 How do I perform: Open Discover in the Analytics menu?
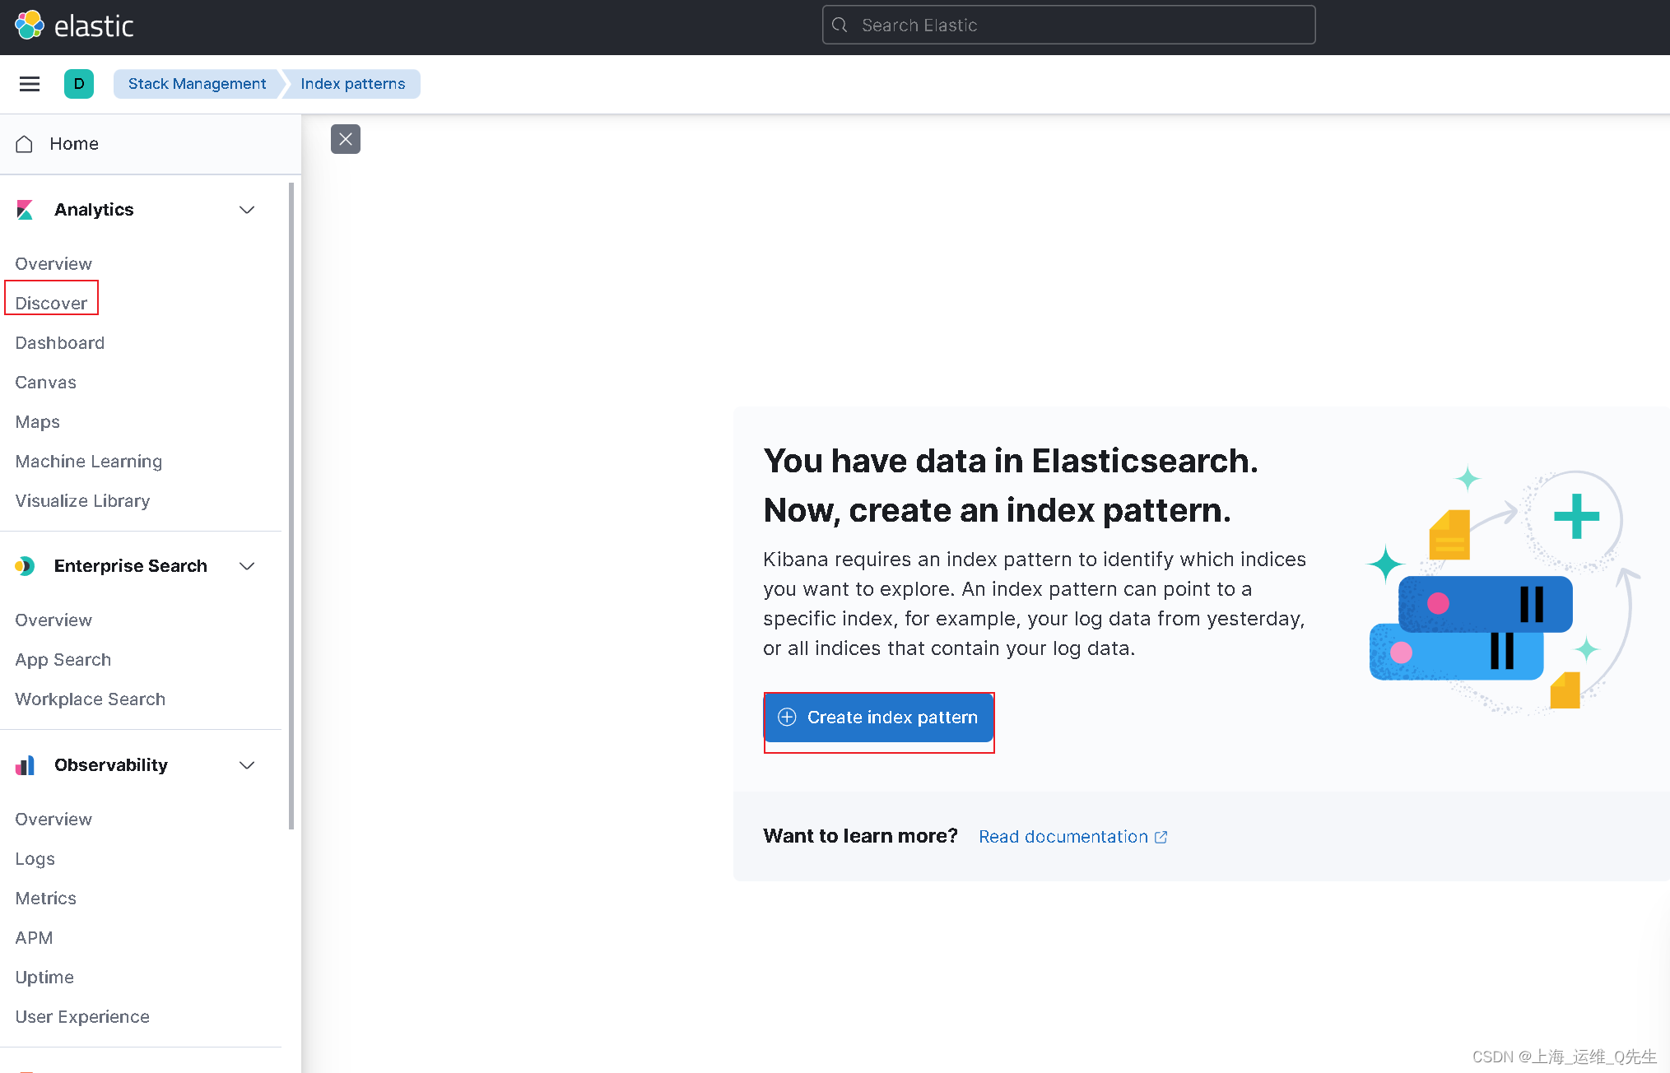51,303
